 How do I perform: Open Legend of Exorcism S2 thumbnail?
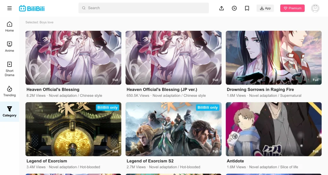coord(173,129)
